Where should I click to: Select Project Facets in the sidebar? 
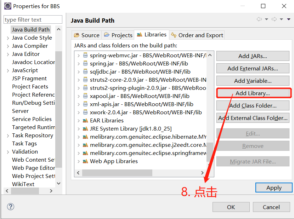30,87
